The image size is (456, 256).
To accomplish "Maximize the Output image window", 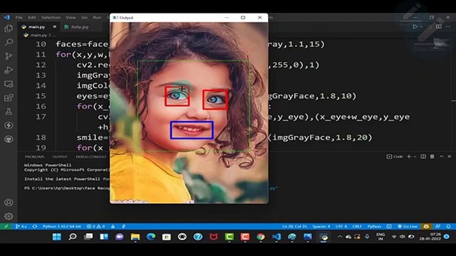I will coord(243,17).
